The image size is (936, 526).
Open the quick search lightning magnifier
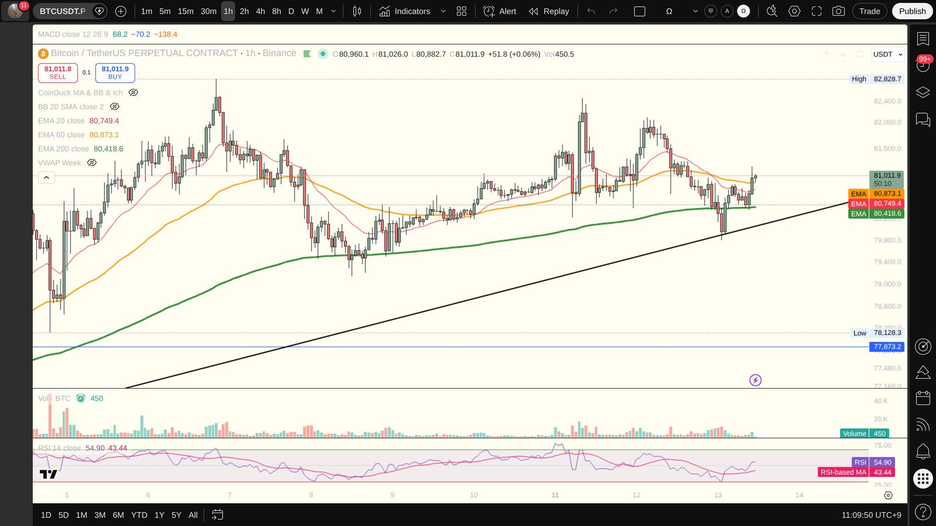pos(772,11)
